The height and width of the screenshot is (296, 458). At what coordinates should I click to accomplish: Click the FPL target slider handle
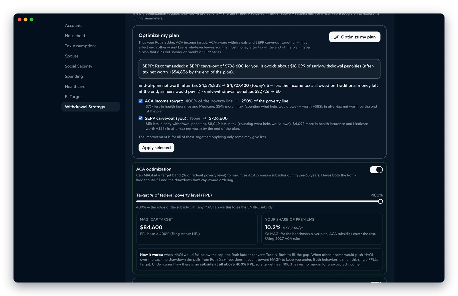coord(380,201)
